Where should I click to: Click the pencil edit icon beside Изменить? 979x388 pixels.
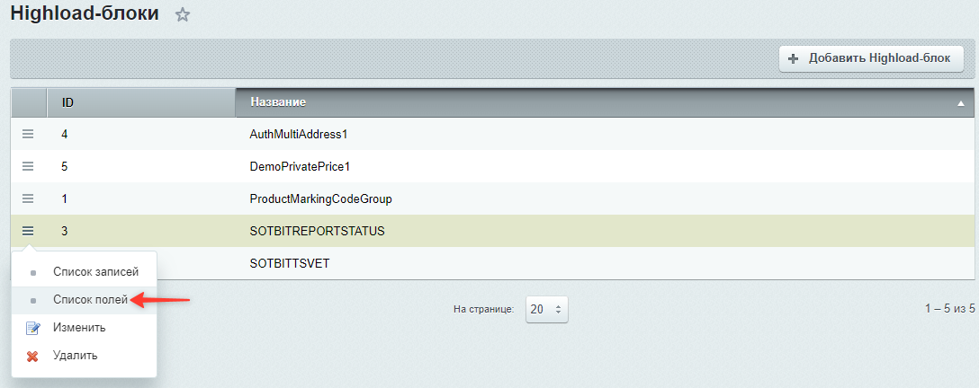coord(32,328)
